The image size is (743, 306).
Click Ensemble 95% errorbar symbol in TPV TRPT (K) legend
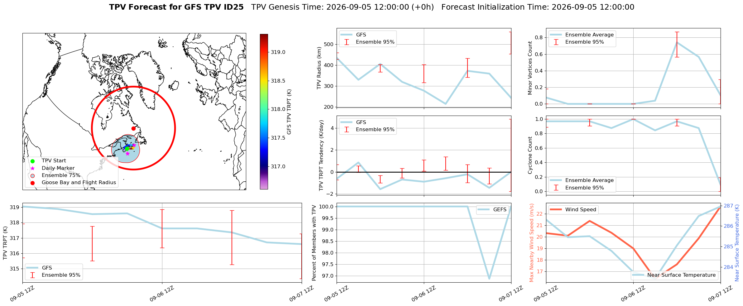tap(32, 275)
